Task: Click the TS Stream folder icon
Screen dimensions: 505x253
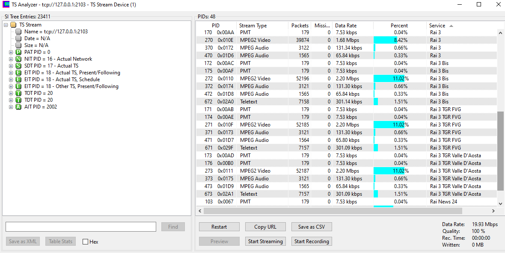Action: (13, 25)
